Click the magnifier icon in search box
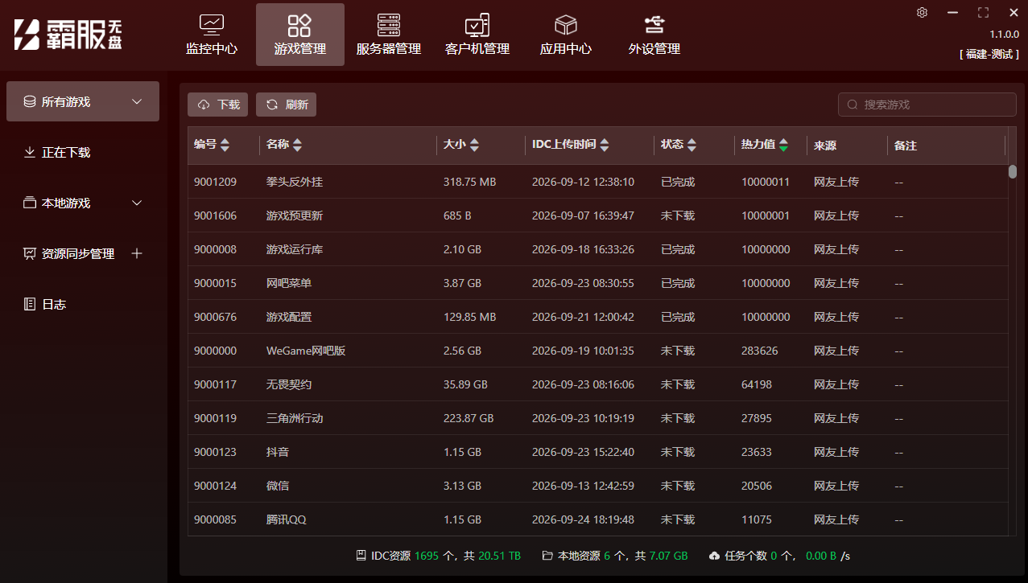The width and height of the screenshot is (1028, 583). tap(853, 105)
